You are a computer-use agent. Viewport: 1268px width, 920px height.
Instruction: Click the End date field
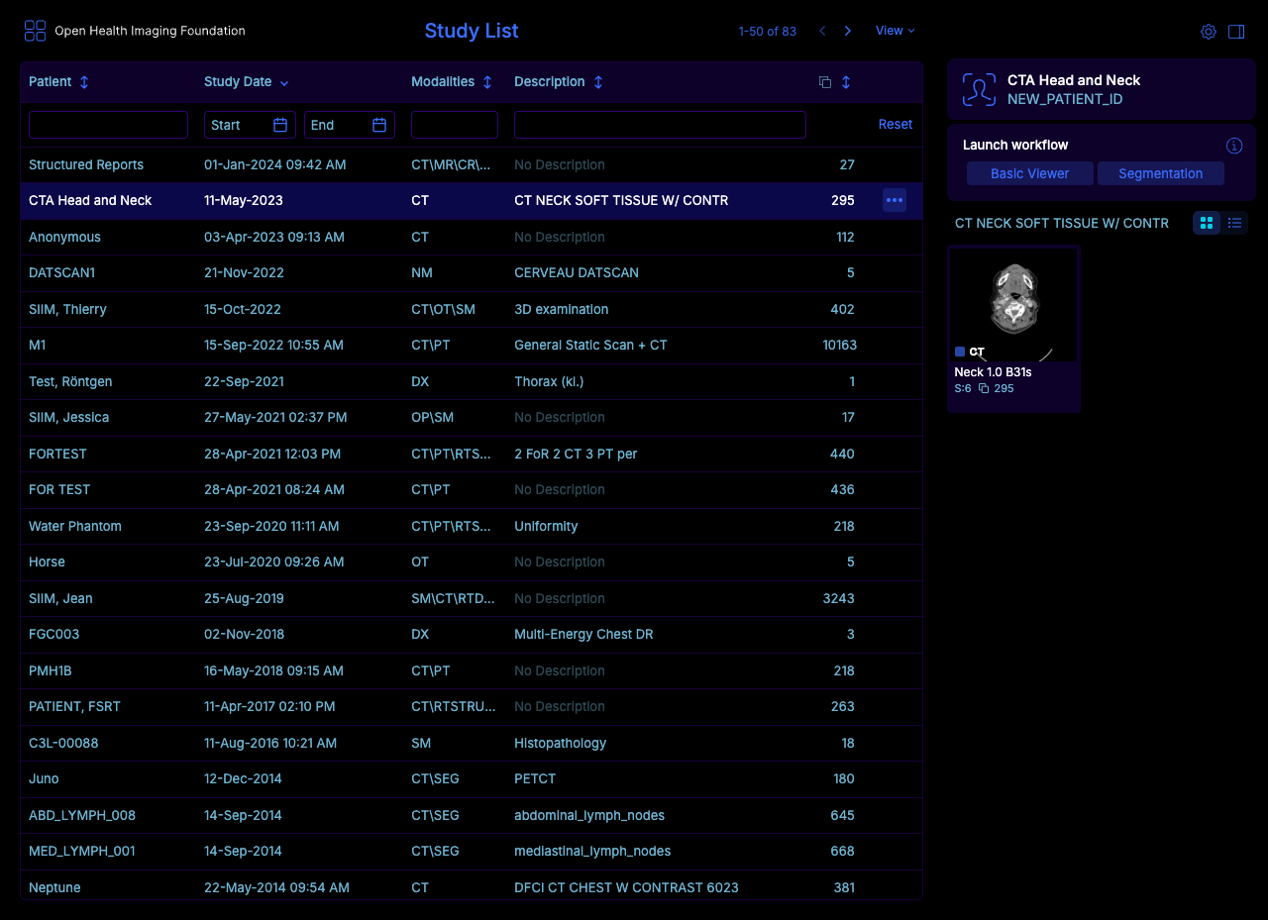[x=350, y=125]
